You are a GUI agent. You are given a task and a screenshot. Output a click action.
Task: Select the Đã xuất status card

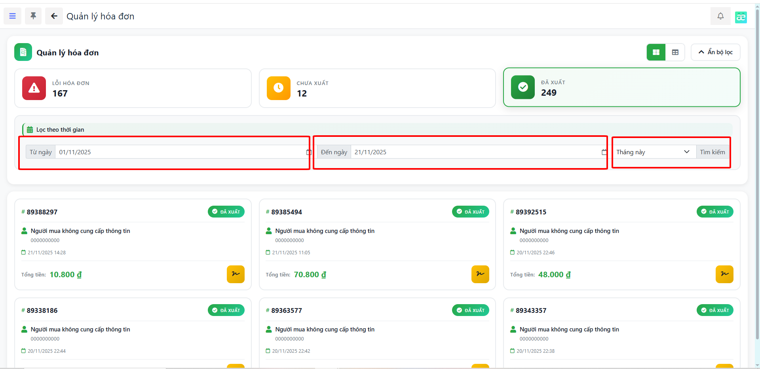(621, 87)
